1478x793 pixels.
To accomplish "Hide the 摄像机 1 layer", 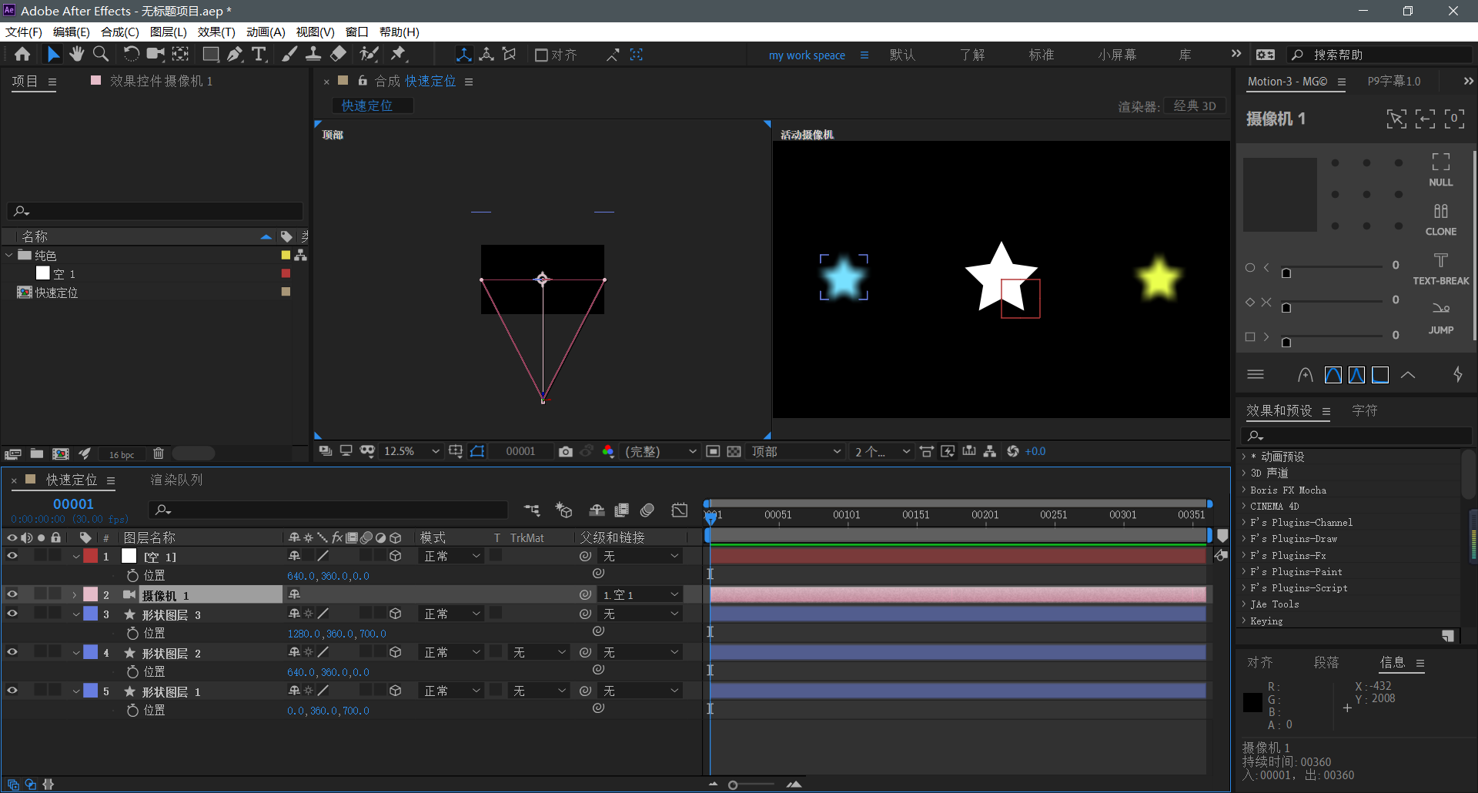I will [x=12, y=594].
